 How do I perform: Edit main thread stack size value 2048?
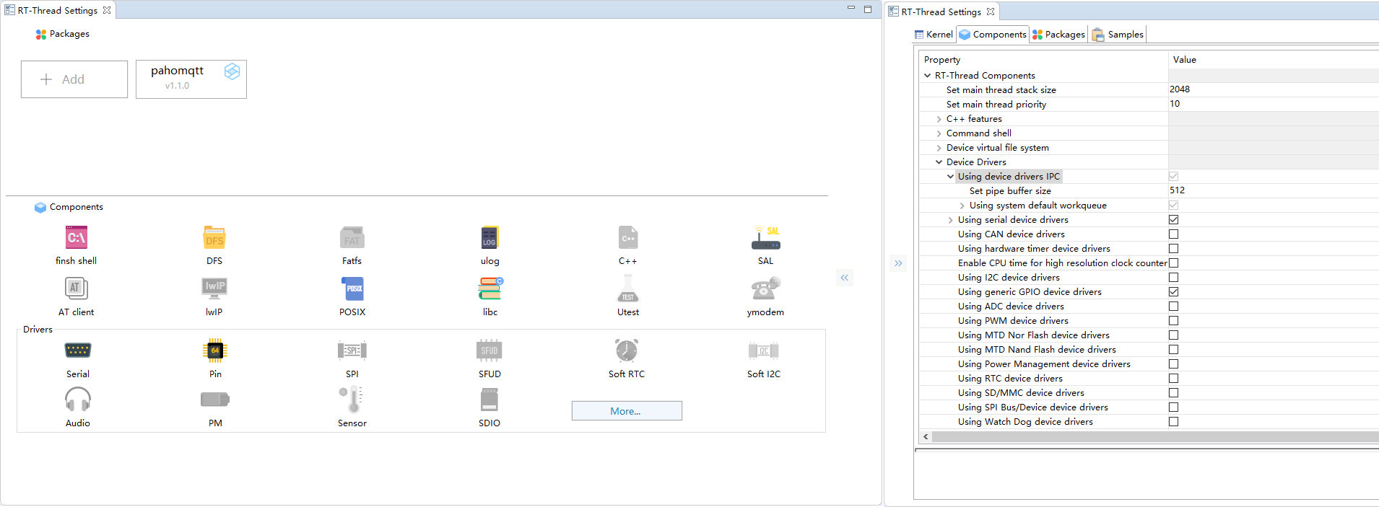pos(1274,89)
